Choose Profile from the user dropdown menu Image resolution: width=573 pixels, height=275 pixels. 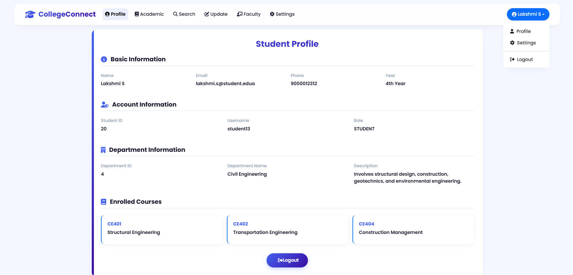(x=526, y=31)
